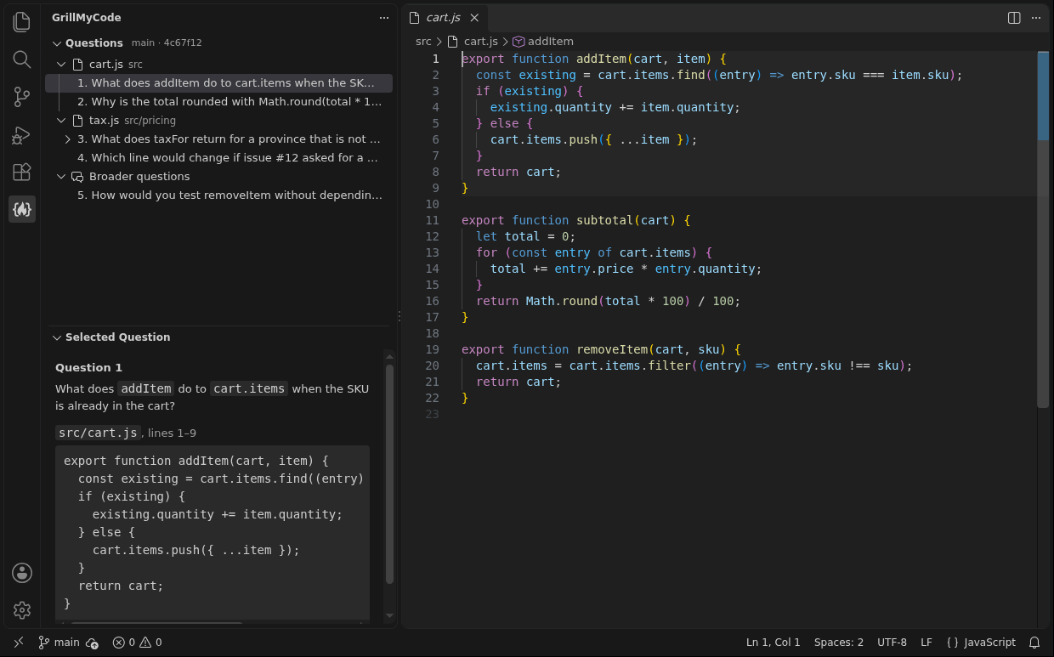
Task: Click the publish to cloud icon
Action: 93,643
